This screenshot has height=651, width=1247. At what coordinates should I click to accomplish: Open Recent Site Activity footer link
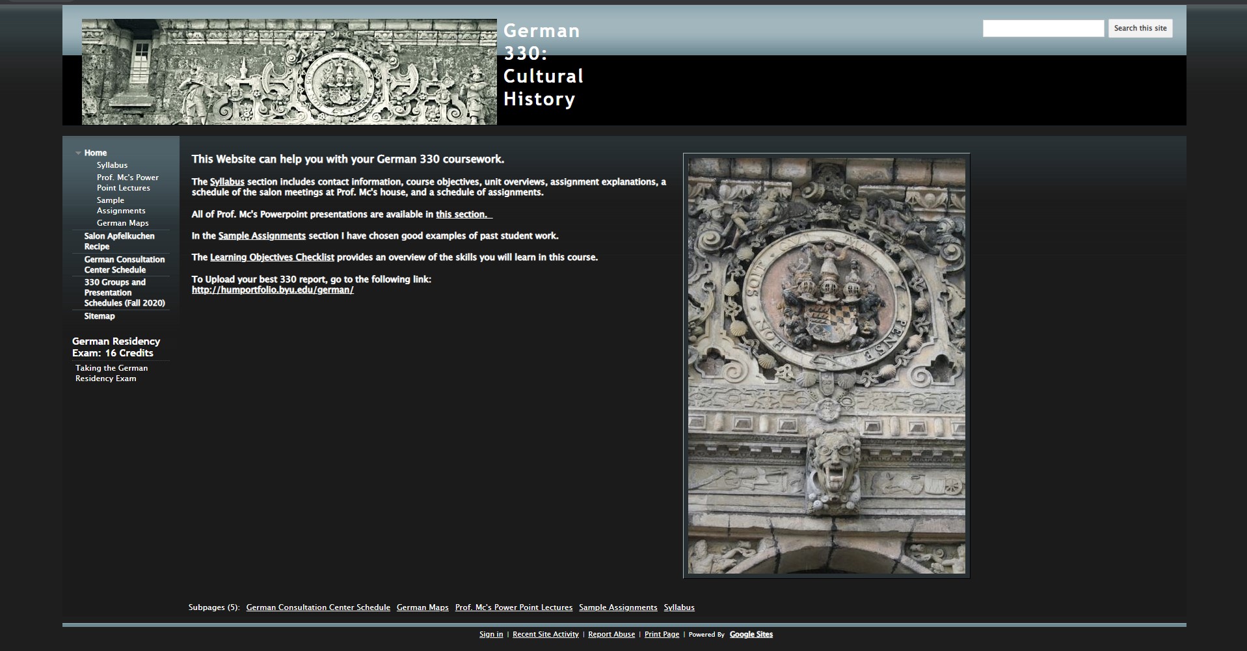click(x=545, y=635)
